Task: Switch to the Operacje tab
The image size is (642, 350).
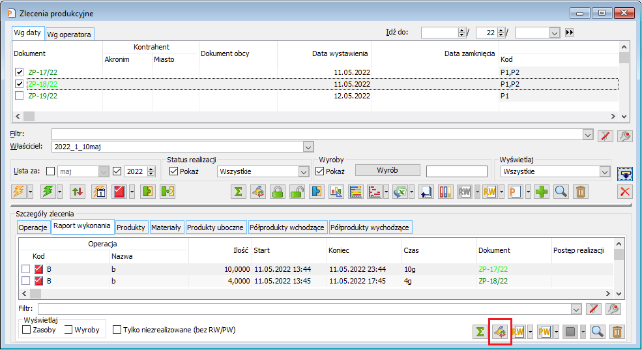Action: click(33, 227)
